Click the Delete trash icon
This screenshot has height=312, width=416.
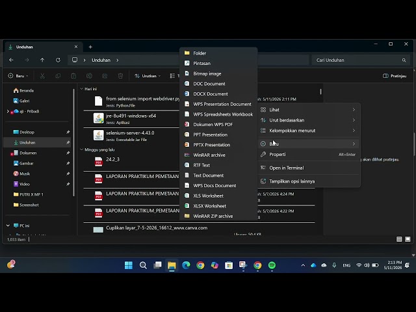120,76
